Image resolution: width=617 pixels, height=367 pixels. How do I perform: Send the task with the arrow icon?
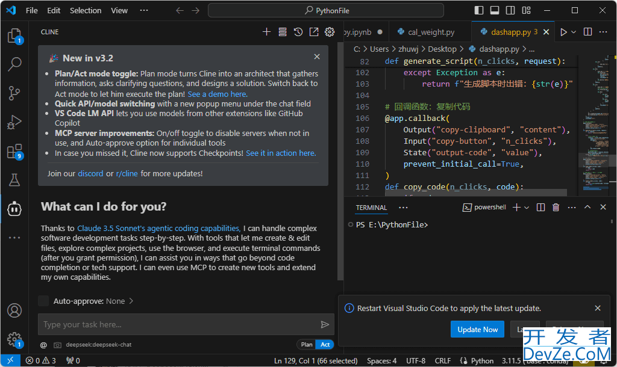[325, 324]
